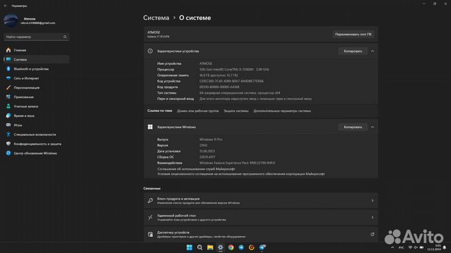Click the battery tray icon
Screen dimensions: 451x253
pyautogui.click(x=422, y=247)
